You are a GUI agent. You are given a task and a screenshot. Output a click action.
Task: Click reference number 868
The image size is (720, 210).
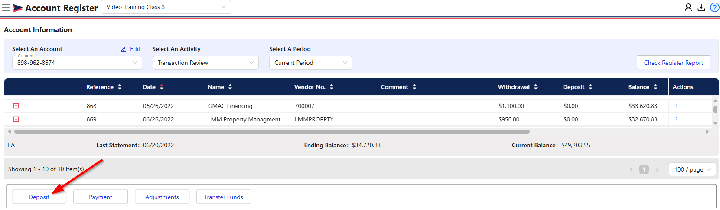point(91,106)
